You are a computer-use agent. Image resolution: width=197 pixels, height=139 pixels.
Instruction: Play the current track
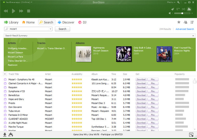pyautogui.click(x=13, y=11)
